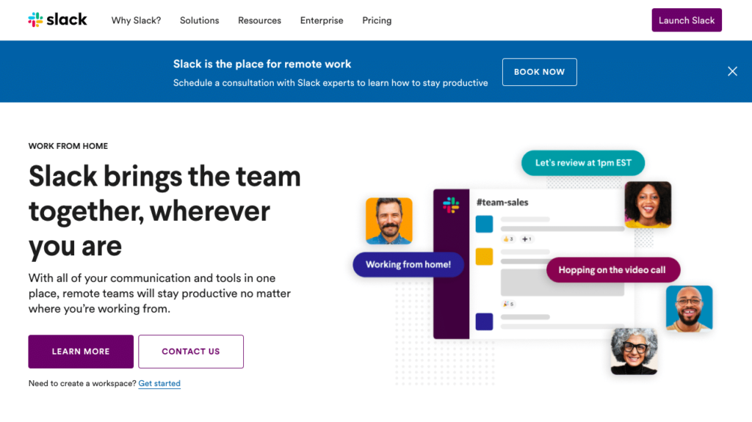Click the Slack icon in the purple sidebar
Image resolution: width=752 pixels, height=422 pixels.
451,205
